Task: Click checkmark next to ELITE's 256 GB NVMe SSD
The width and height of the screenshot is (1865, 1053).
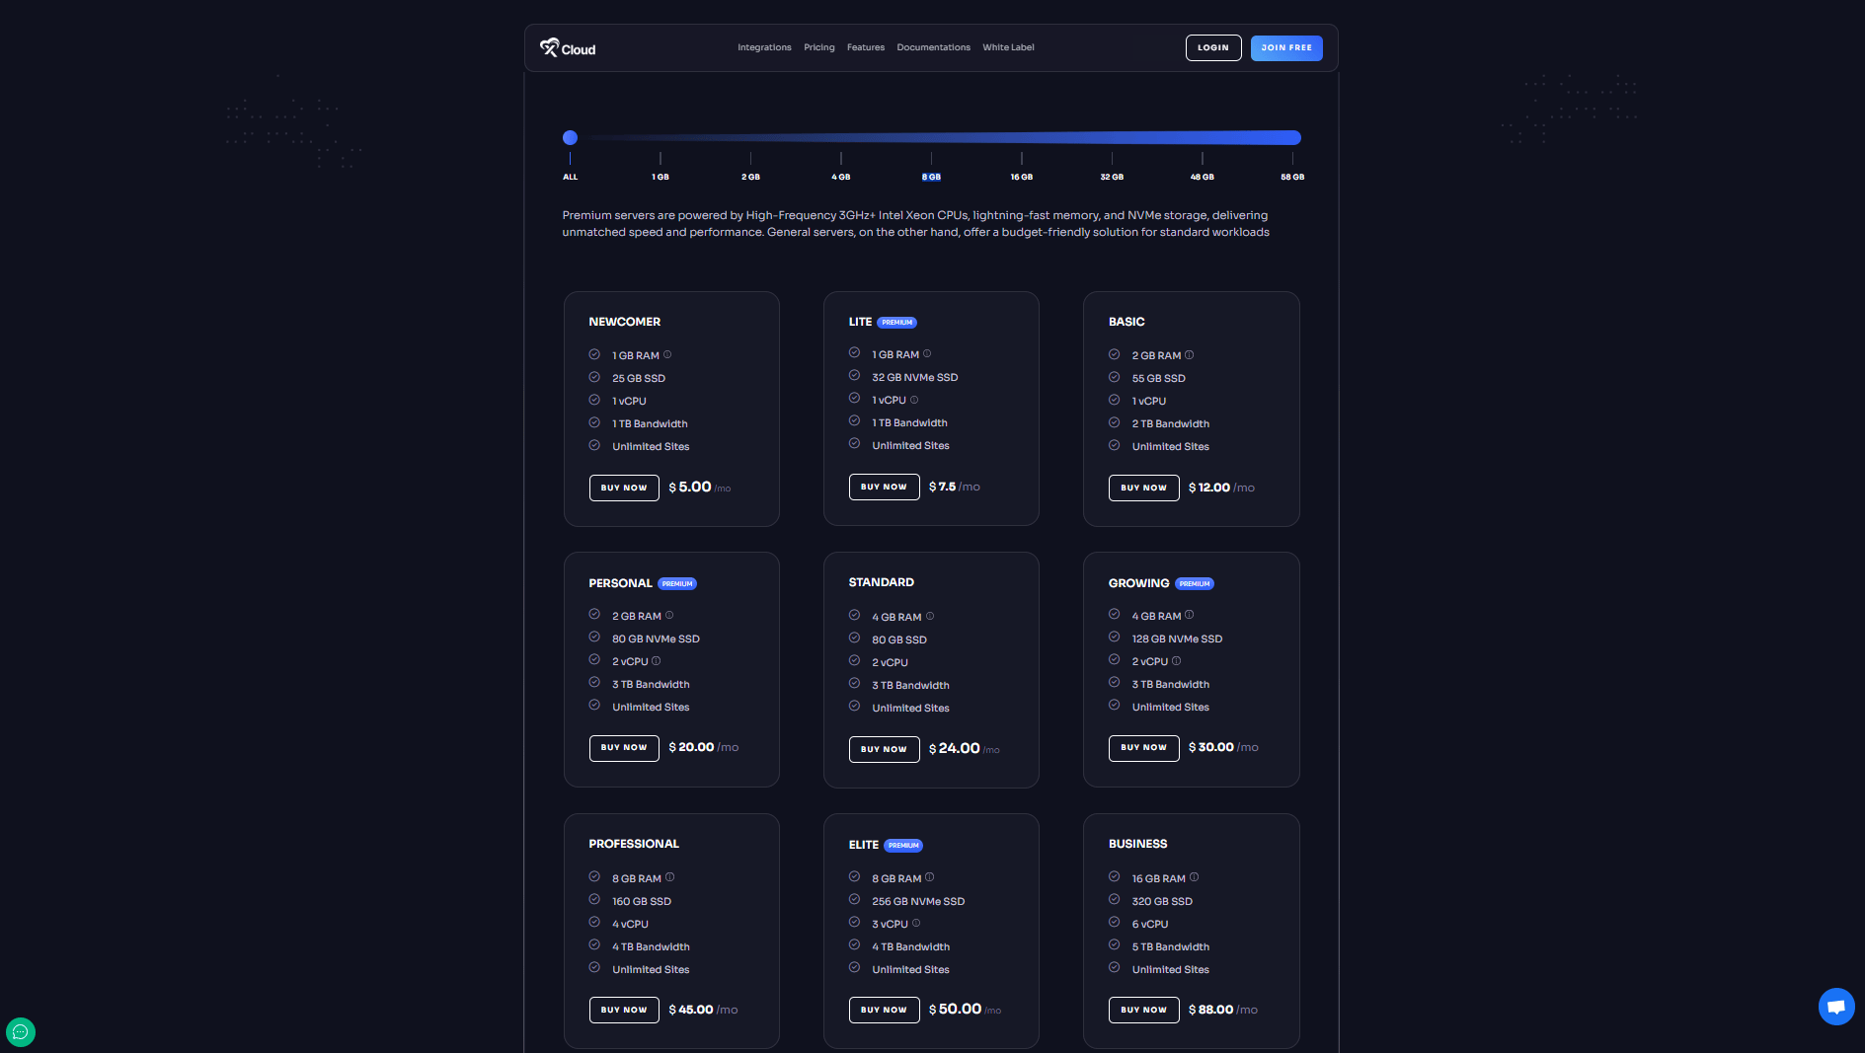Action: click(854, 899)
